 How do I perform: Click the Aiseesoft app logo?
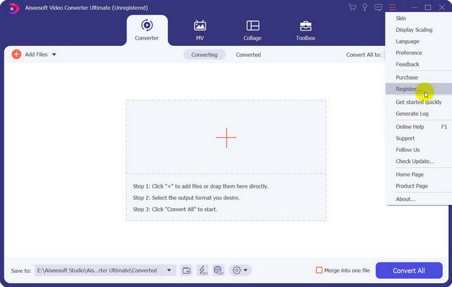click(13, 8)
